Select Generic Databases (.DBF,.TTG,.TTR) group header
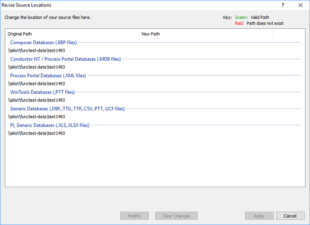Image resolution: width=310 pixels, height=225 pixels. point(67,109)
